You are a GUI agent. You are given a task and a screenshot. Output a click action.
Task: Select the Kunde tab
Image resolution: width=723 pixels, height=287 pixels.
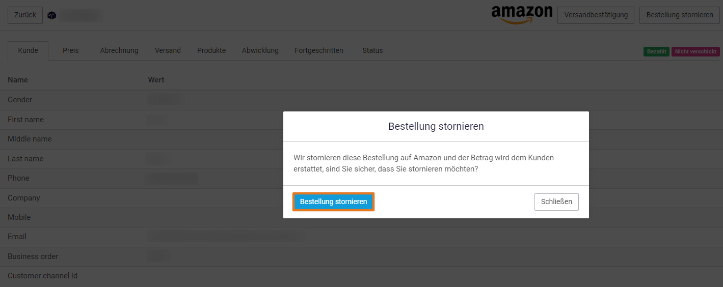28,51
